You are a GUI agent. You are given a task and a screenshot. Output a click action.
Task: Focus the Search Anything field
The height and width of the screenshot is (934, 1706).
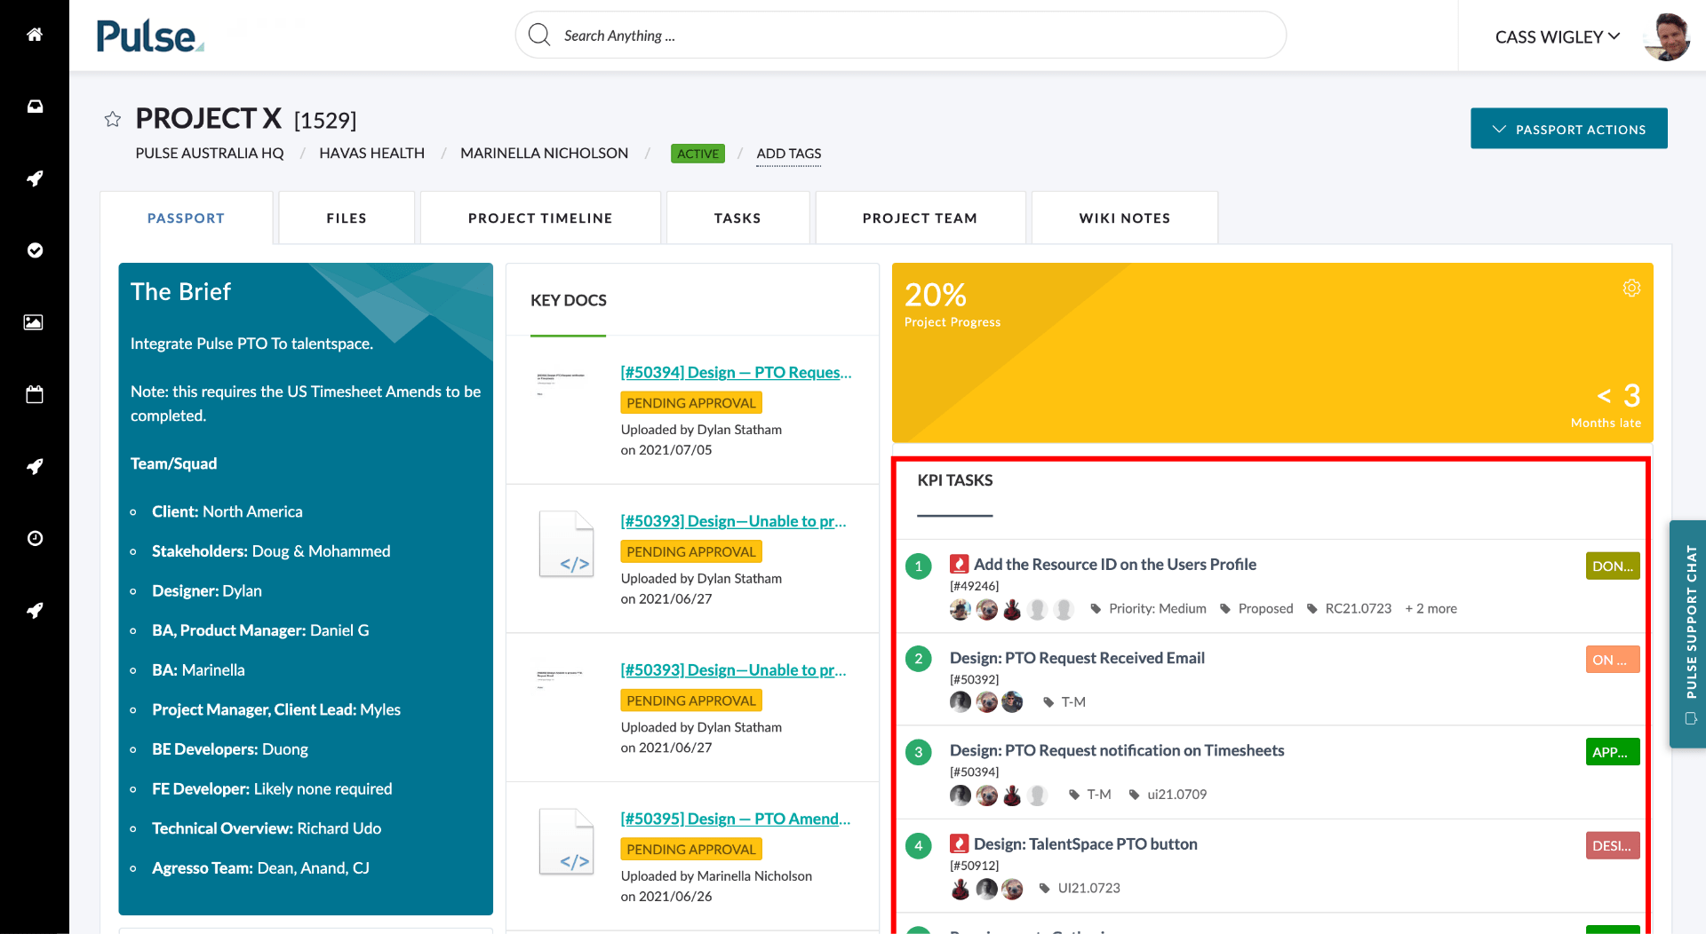click(x=901, y=36)
